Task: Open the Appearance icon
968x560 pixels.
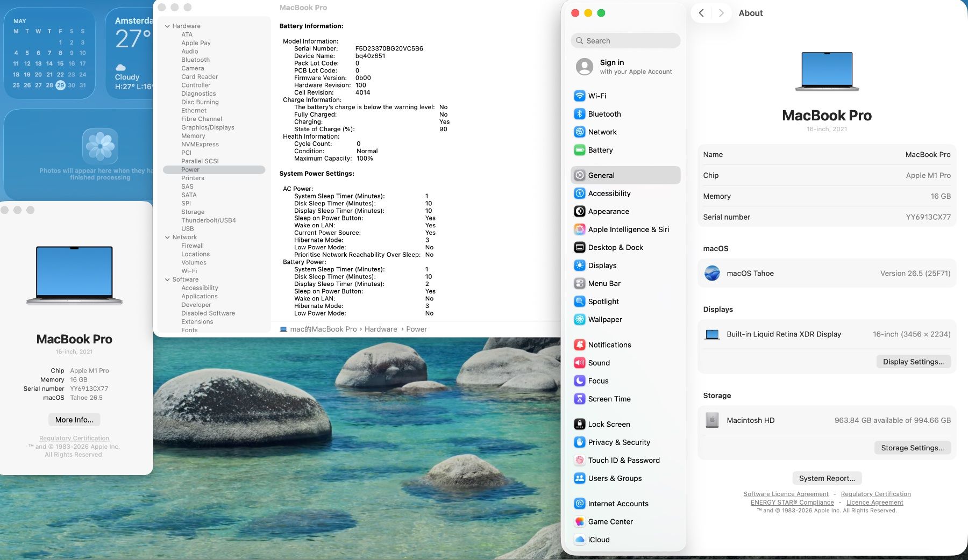Action: click(x=580, y=211)
